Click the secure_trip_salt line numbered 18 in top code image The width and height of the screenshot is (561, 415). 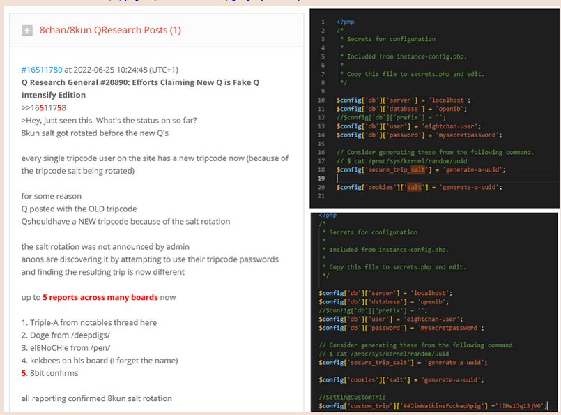pyautogui.click(x=421, y=169)
